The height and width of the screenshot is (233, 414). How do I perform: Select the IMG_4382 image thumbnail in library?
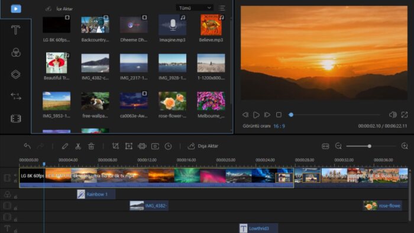(x=95, y=63)
